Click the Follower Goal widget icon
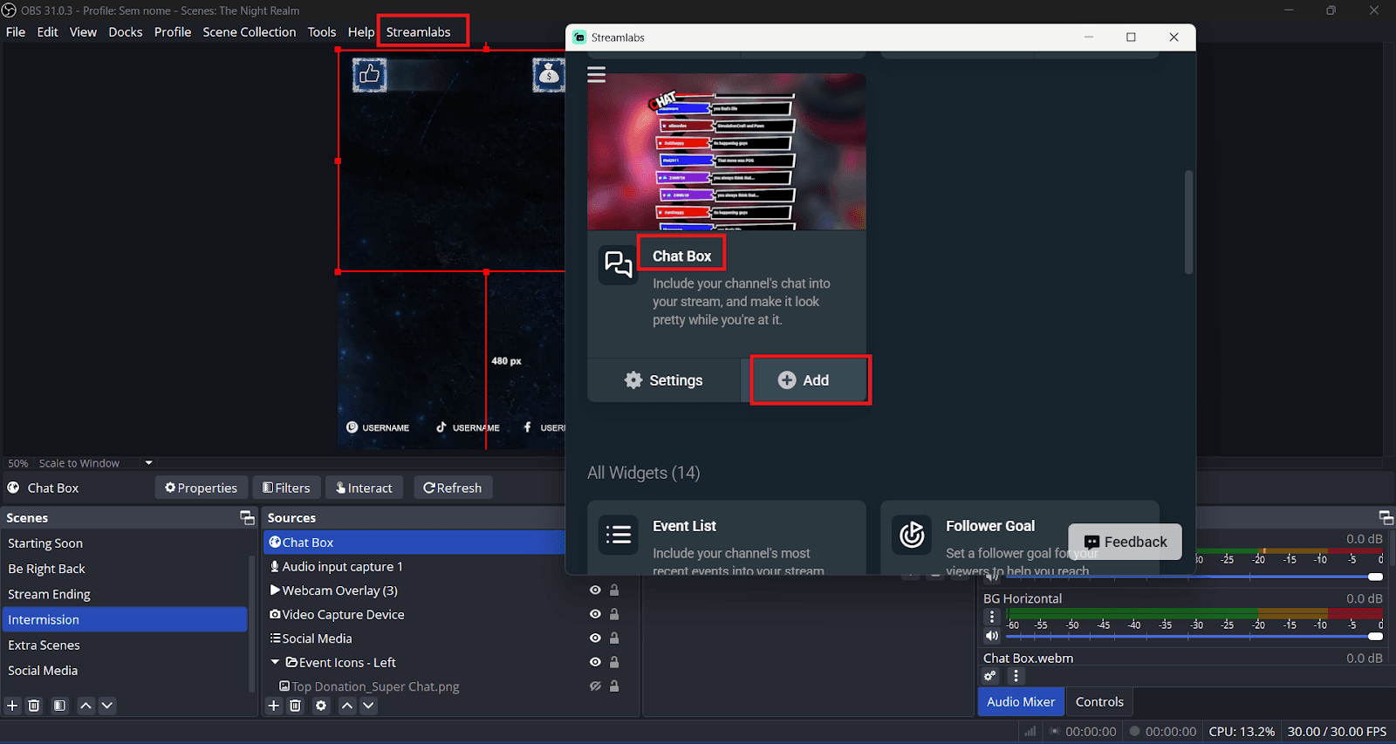Screen dimensions: 1396x744 [912, 534]
